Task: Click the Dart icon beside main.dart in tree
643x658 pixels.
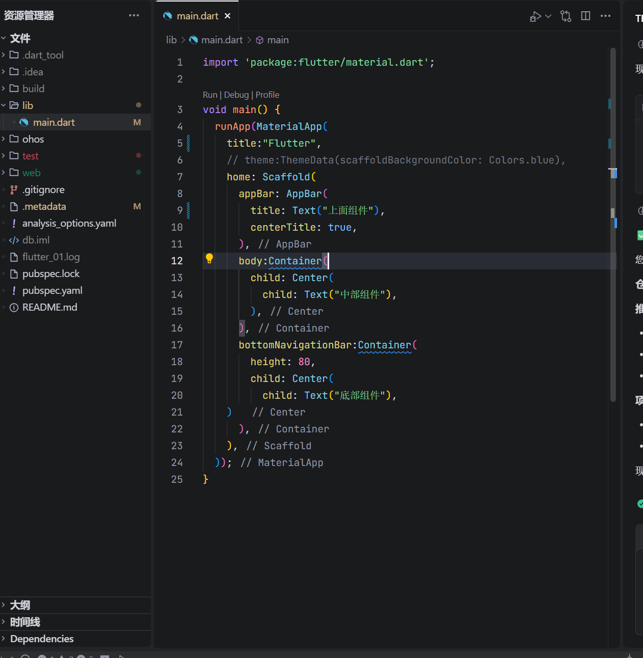Action: pyautogui.click(x=24, y=122)
